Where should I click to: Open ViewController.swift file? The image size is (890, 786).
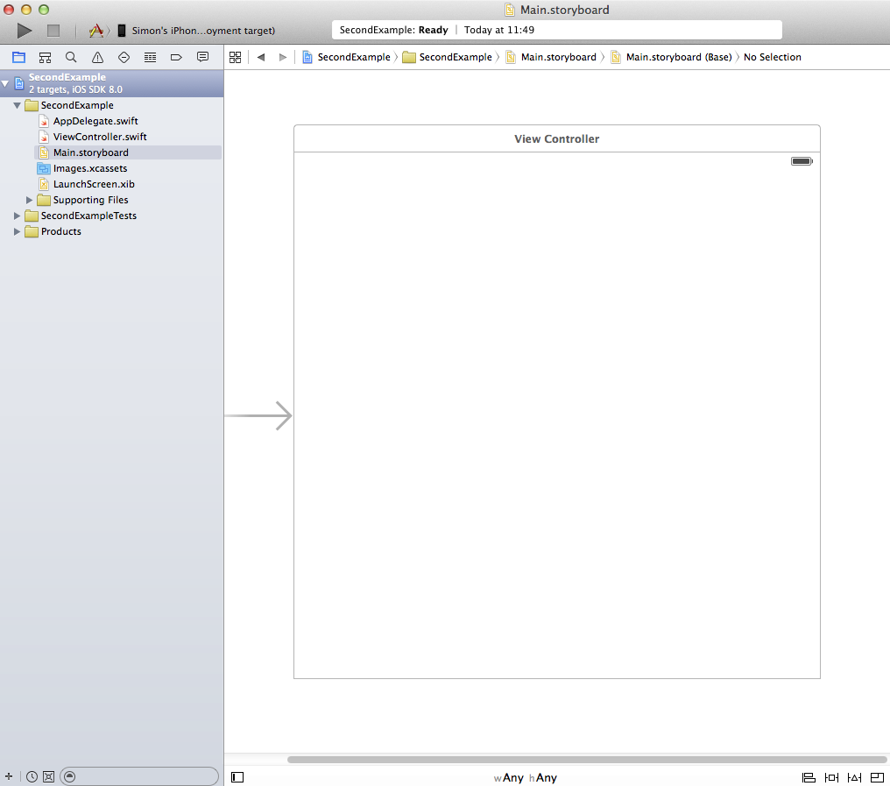(x=100, y=137)
